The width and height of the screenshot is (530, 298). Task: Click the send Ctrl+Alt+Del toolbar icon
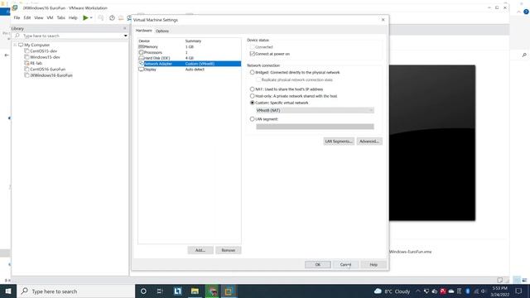(x=101, y=17)
